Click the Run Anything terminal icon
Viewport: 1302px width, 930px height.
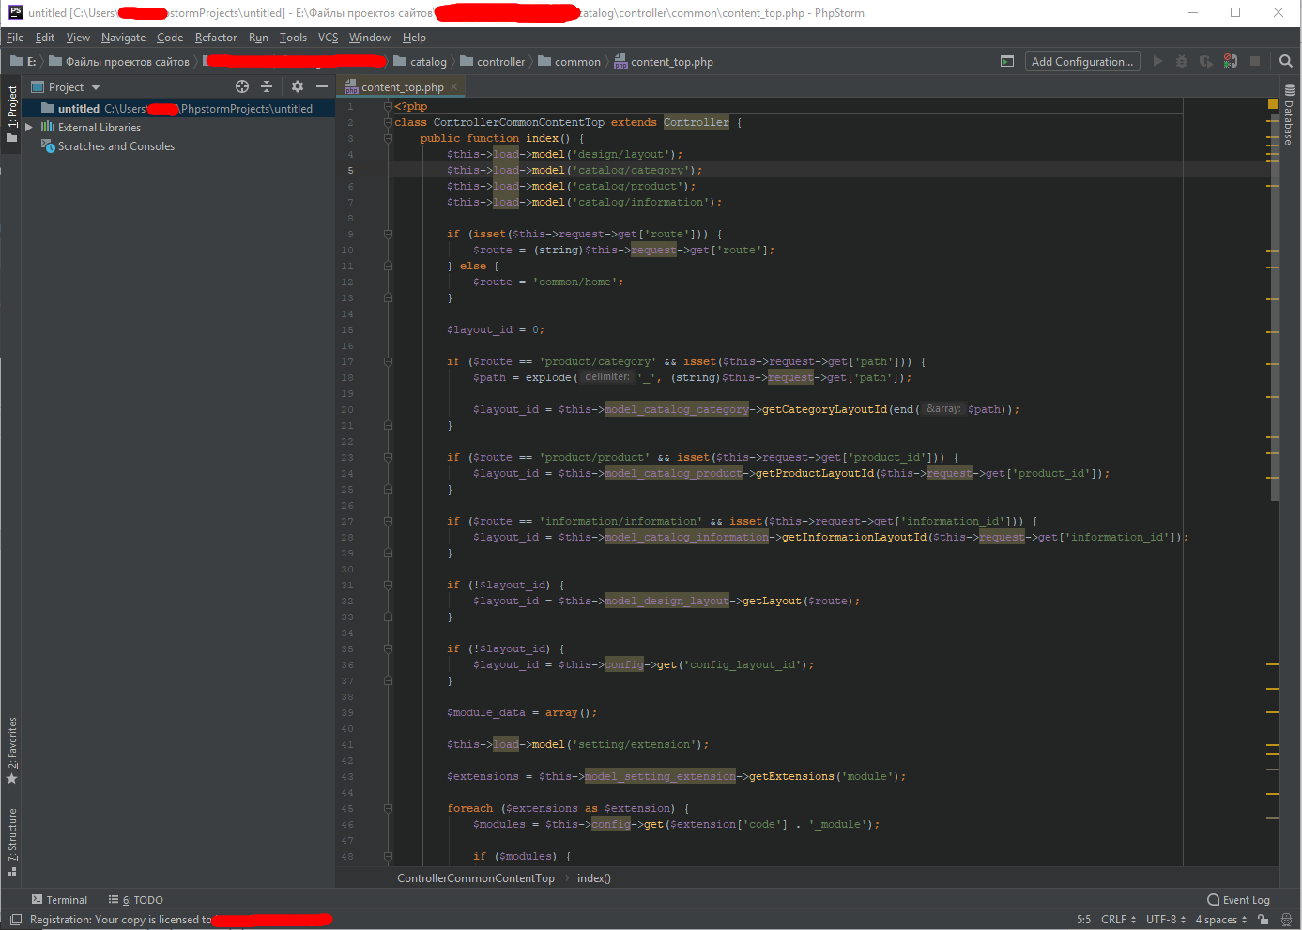(x=1007, y=61)
